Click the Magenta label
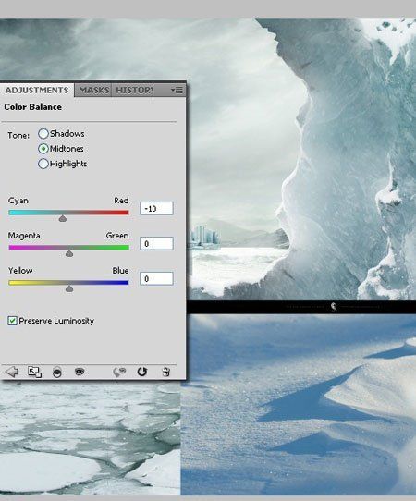416x501 pixels. pyautogui.click(x=24, y=236)
